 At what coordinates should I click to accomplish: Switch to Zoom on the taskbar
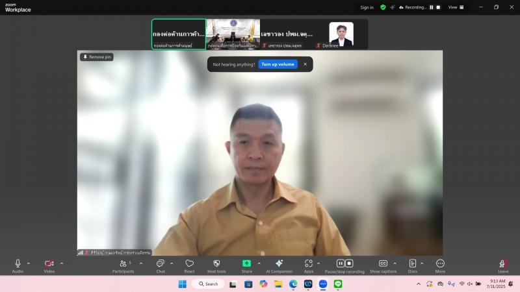coord(323,284)
